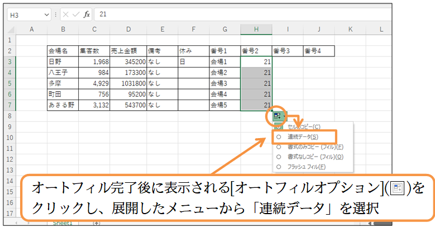The height and width of the screenshot is (227, 435).
Task: Click cell with 番号2 header
Action: point(256,51)
